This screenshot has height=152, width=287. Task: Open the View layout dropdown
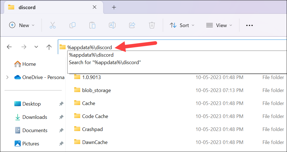[x=219, y=25]
